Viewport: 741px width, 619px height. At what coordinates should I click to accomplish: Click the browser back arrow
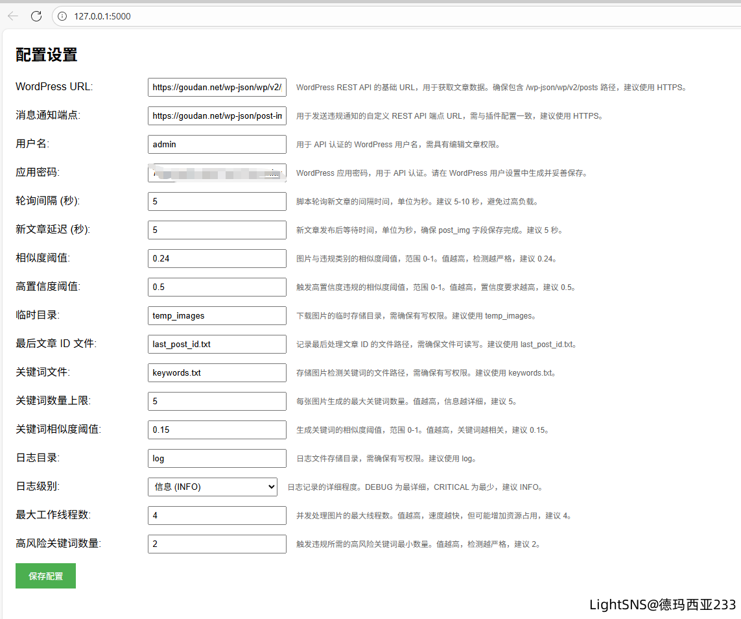tap(13, 16)
